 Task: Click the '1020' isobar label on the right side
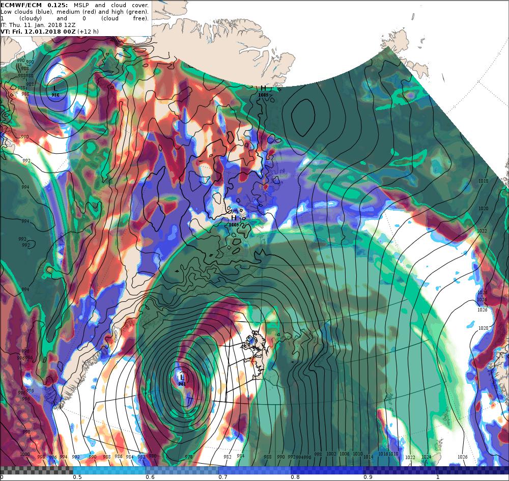point(484,208)
